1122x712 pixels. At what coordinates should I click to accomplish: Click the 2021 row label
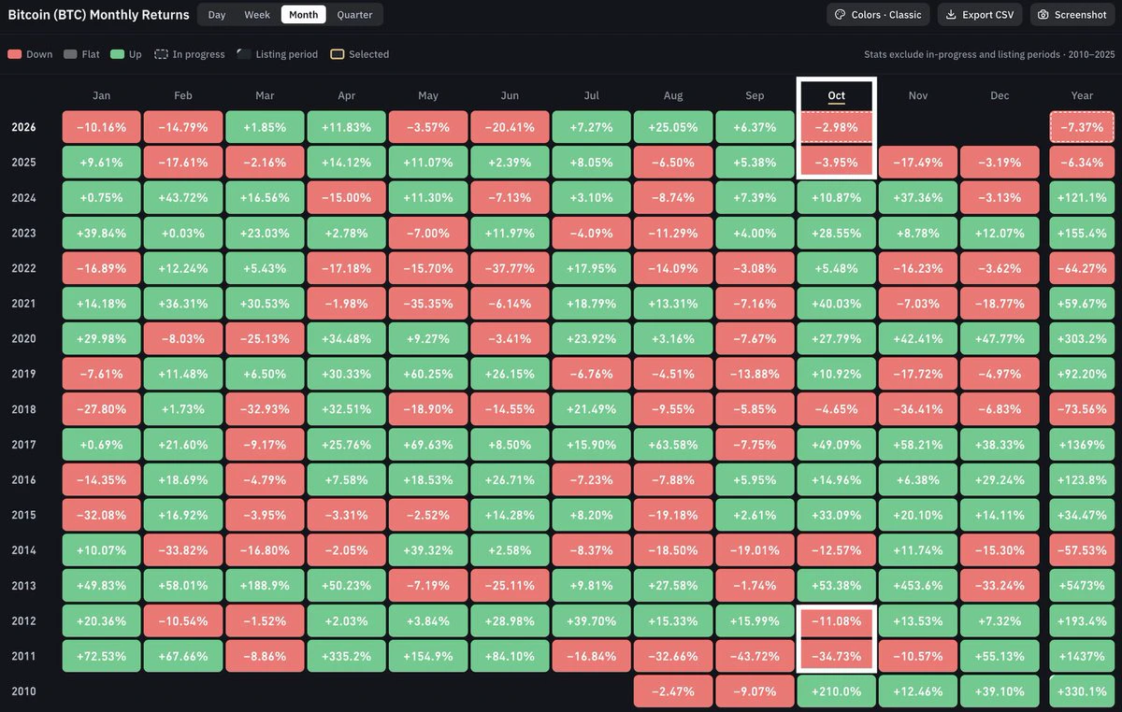(x=23, y=304)
